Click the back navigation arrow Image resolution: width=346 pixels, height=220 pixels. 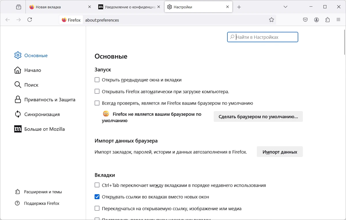[x=8, y=20]
